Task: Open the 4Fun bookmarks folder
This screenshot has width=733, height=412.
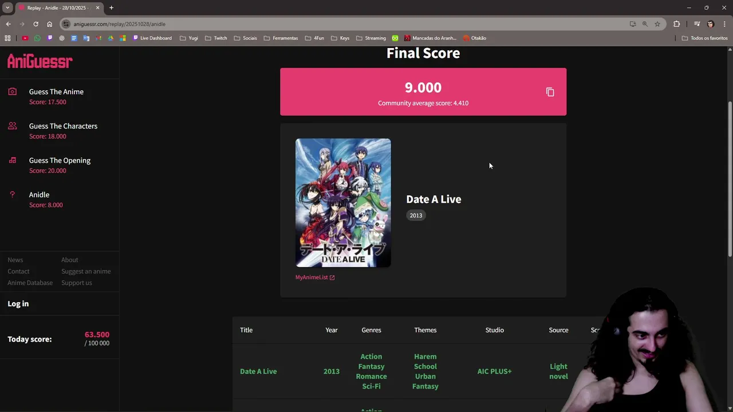Action: point(314,38)
